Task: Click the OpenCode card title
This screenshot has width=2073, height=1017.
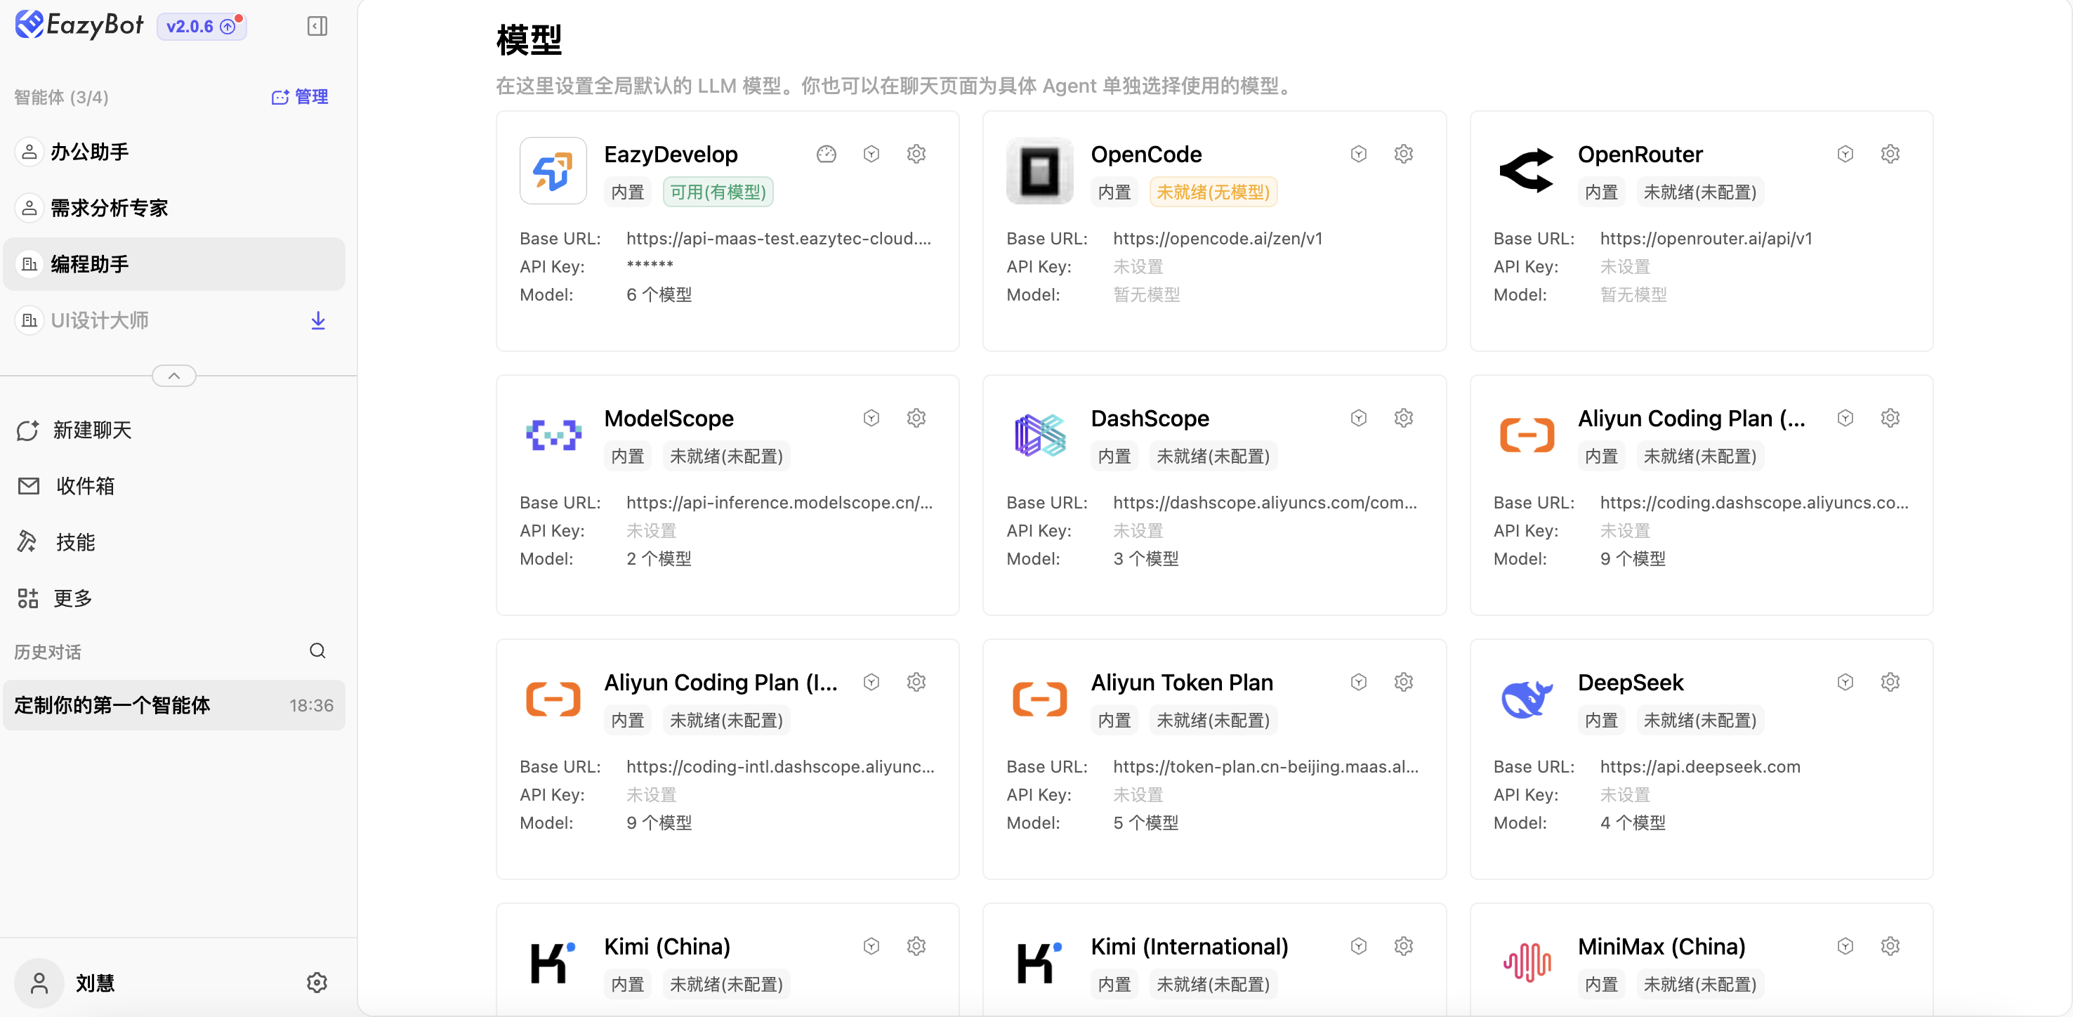Action: [1146, 155]
